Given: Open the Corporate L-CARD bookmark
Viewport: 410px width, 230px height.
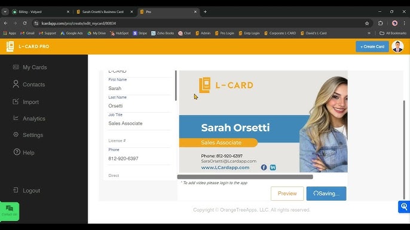Looking at the screenshot, I should point(280,33).
